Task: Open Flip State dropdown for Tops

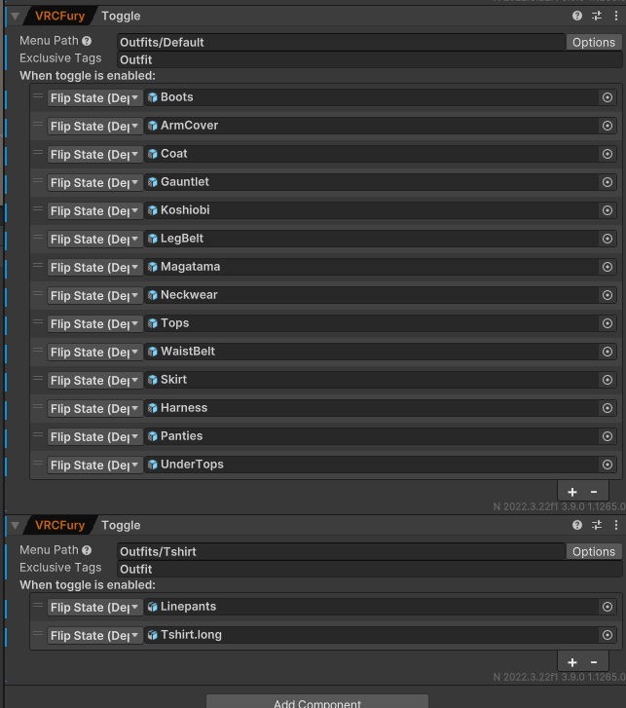Action: (95, 323)
